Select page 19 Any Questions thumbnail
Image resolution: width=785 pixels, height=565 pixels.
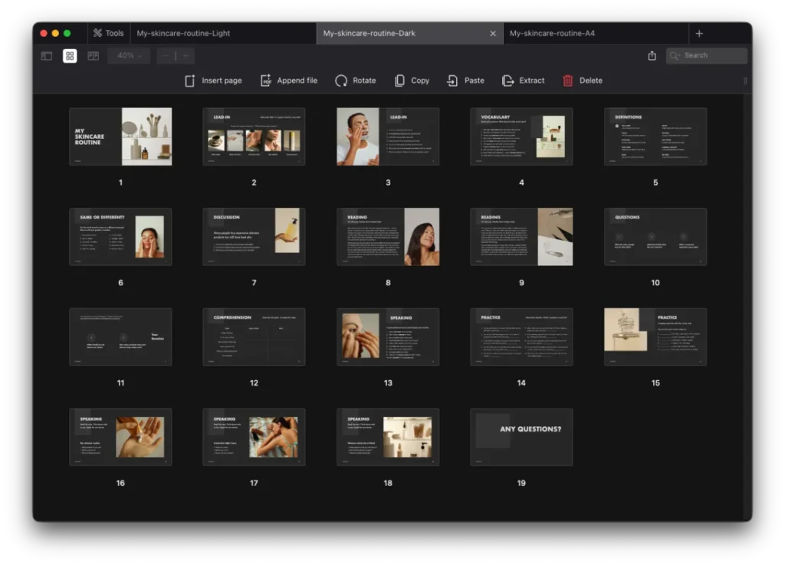point(521,437)
